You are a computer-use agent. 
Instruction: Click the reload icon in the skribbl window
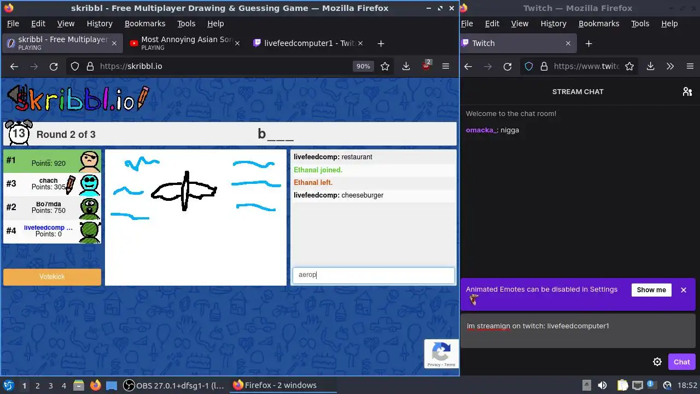tap(54, 66)
